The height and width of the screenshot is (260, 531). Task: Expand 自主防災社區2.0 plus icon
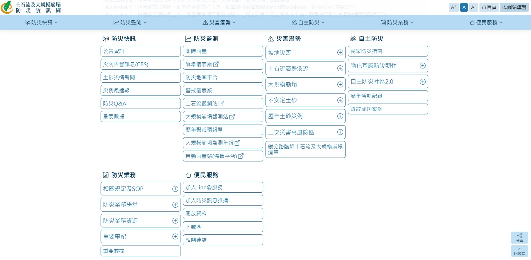point(422,82)
